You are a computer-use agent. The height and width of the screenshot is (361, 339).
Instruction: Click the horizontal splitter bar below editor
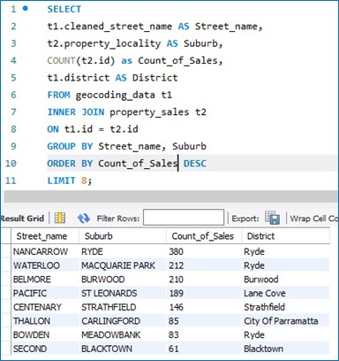[x=170, y=196]
